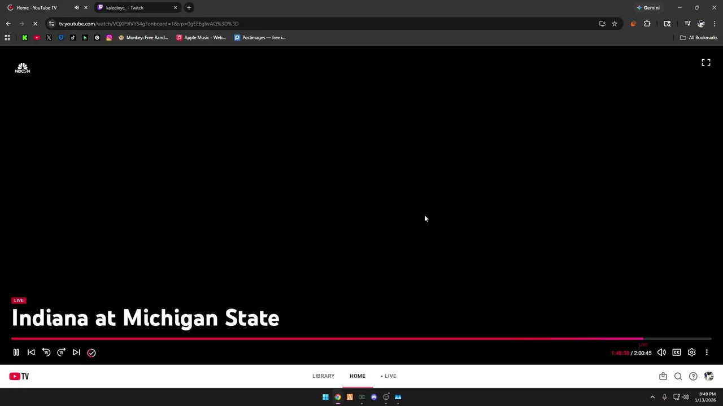Image resolution: width=723 pixels, height=406 pixels.
Task: Open the Extensions puzzle menu
Action: 647,24
